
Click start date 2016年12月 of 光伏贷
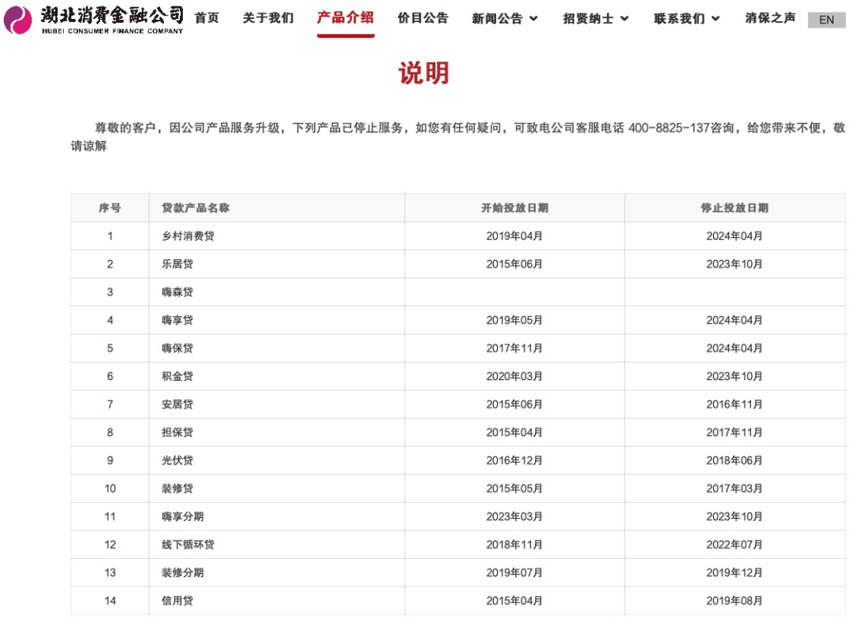click(514, 460)
